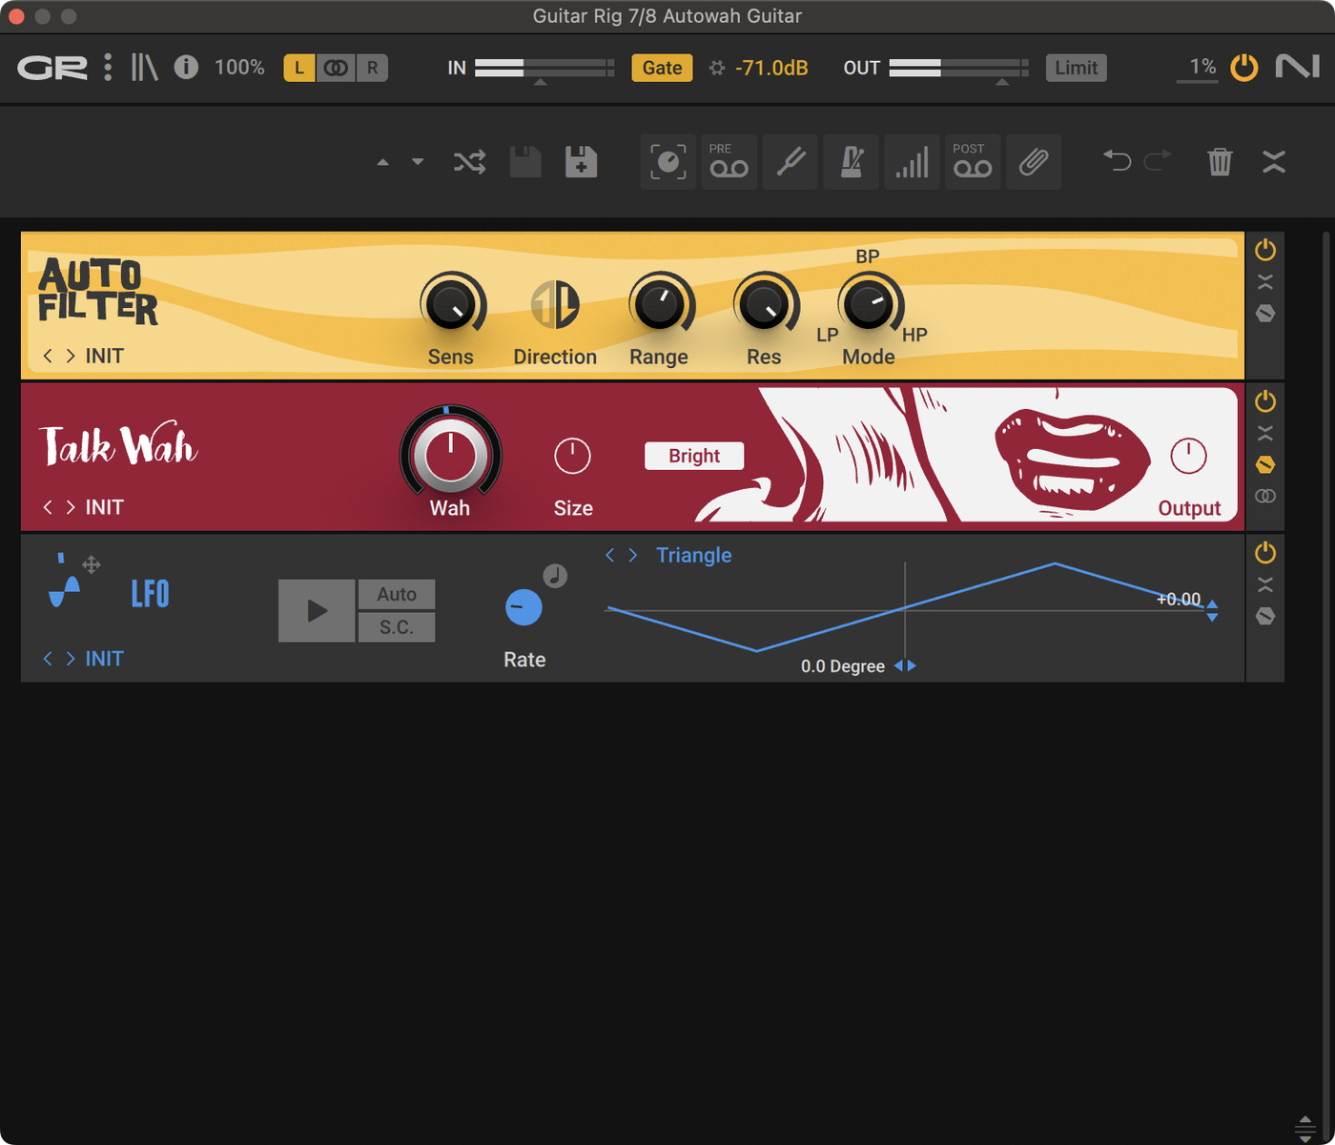Screen dimensions: 1335x1145
Task: Click the Guitar Rig GR logo
Action: click(x=52, y=68)
